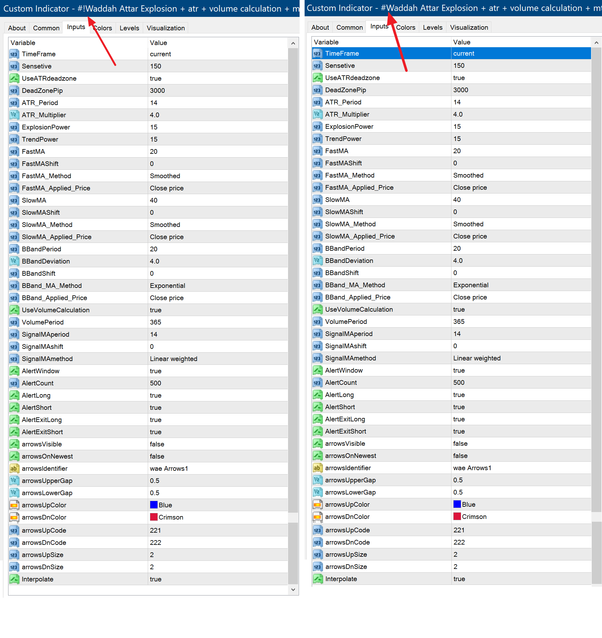Click AlertCount integer icon in right panel
Screen dimensions: 602x638
coord(317,382)
